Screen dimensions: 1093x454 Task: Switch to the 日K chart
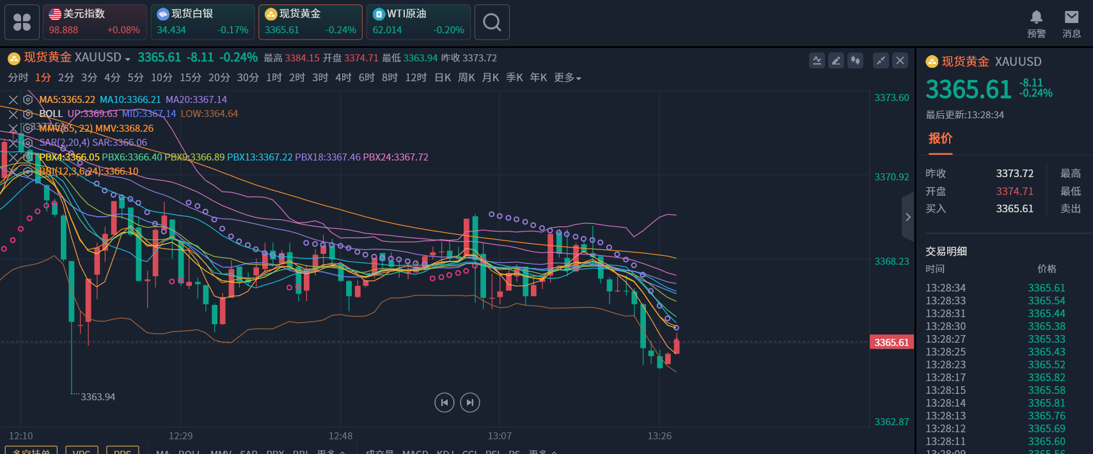click(x=443, y=77)
